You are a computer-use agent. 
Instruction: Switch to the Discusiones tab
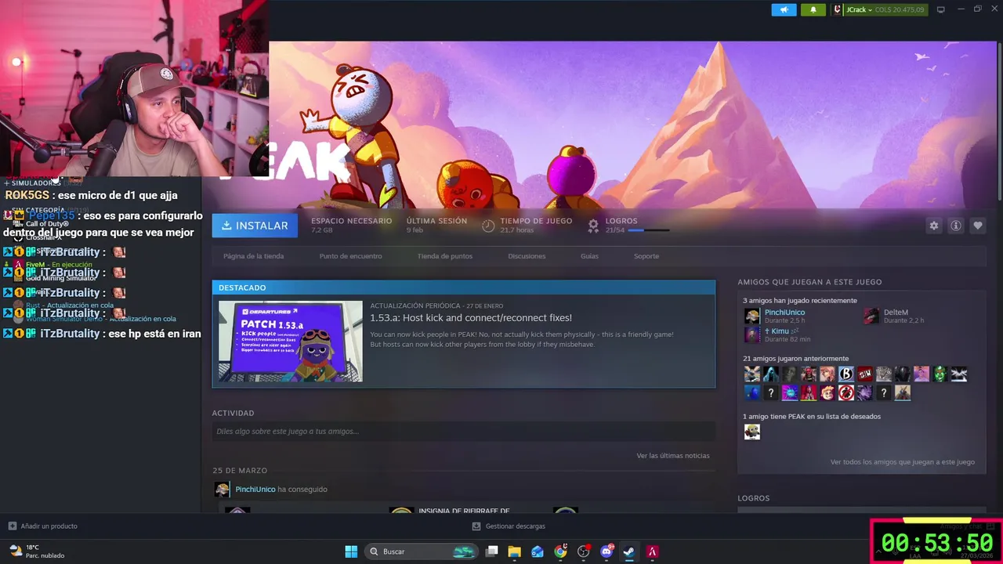coord(527,256)
